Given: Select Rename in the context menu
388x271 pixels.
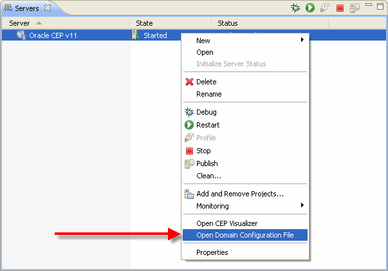Looking at the screenshot, I should pos(245,94).
